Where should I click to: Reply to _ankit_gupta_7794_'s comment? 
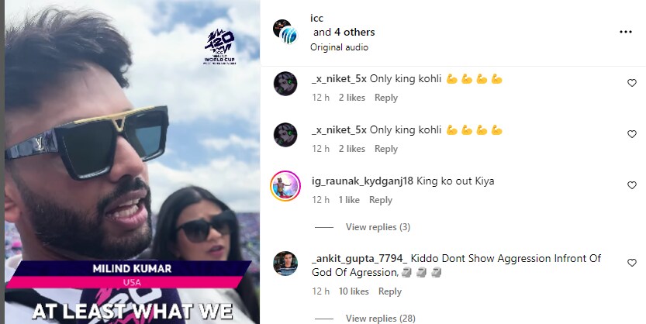pyautogui.click(x=390, y=291)
